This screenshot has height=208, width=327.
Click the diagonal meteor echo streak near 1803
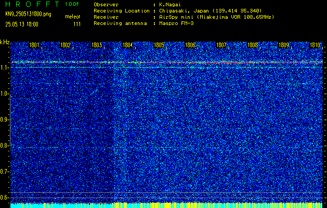coord(94,92)
